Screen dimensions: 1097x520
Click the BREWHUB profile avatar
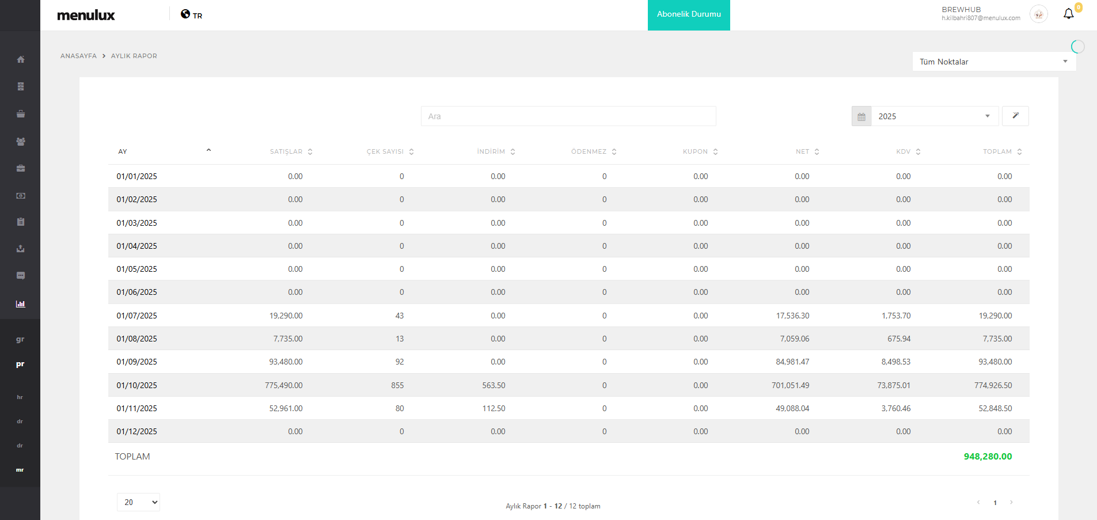click(1038, 14)
